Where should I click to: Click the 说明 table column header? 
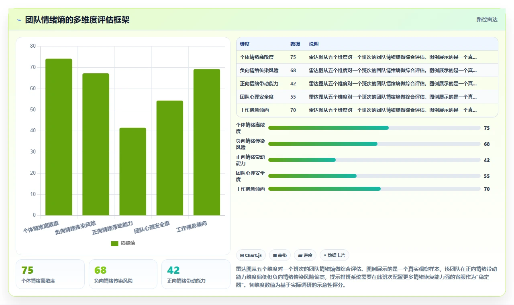coord(314,44)
